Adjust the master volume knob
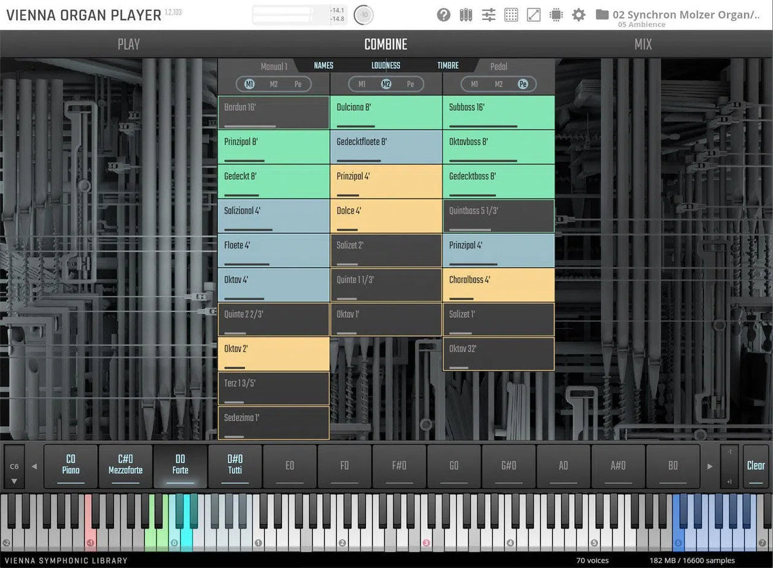The height and width of the screenshot is (568, 773). (363, 15)
